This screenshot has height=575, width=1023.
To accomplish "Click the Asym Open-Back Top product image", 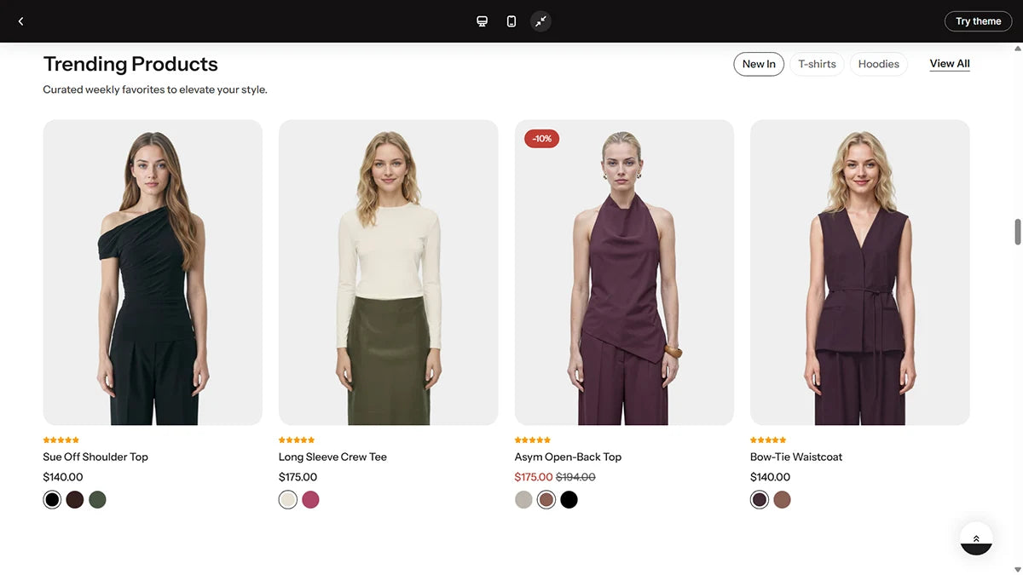I will point(624,273).
